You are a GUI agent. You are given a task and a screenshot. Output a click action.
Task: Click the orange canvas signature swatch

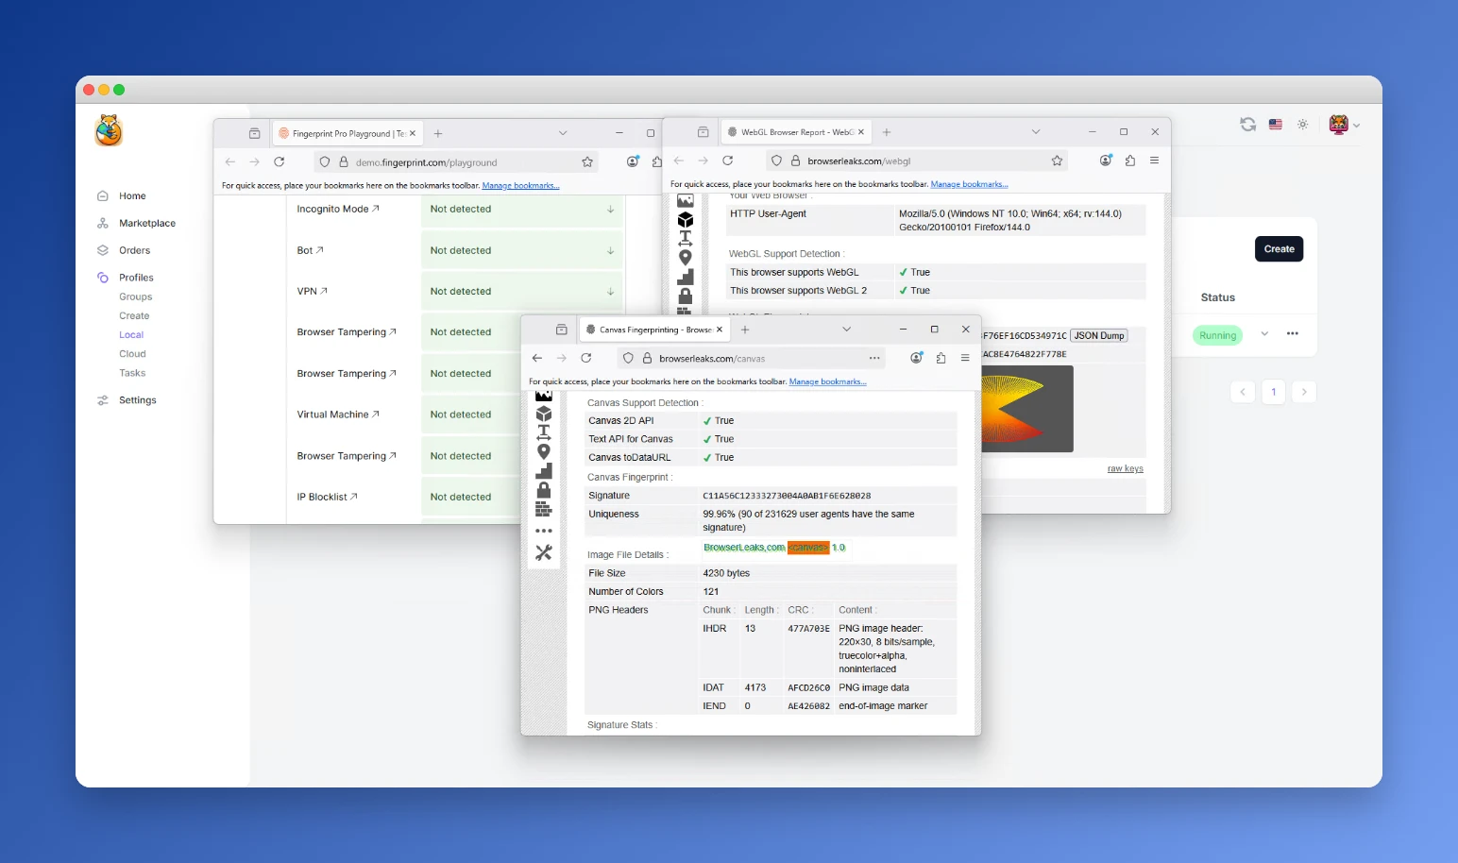point(809,547)
